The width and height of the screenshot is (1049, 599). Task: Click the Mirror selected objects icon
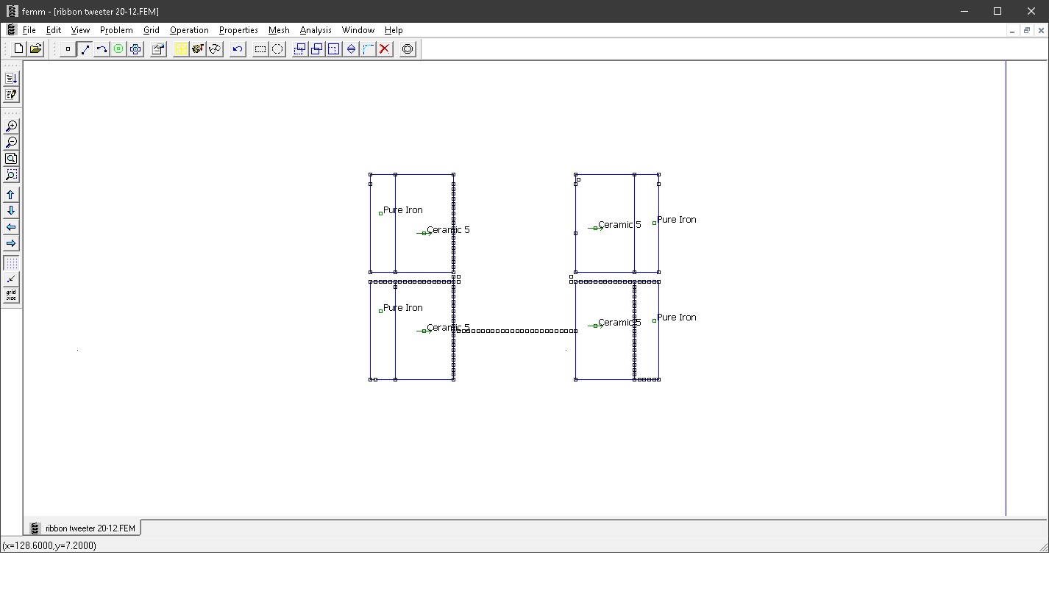[x=351, y=49]
